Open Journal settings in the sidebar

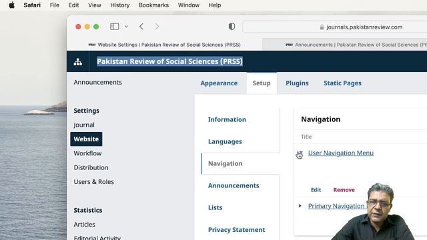[84, 125]
